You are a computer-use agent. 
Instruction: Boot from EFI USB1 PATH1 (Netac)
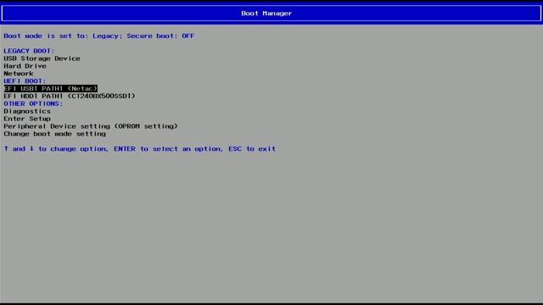coord(51,88)
